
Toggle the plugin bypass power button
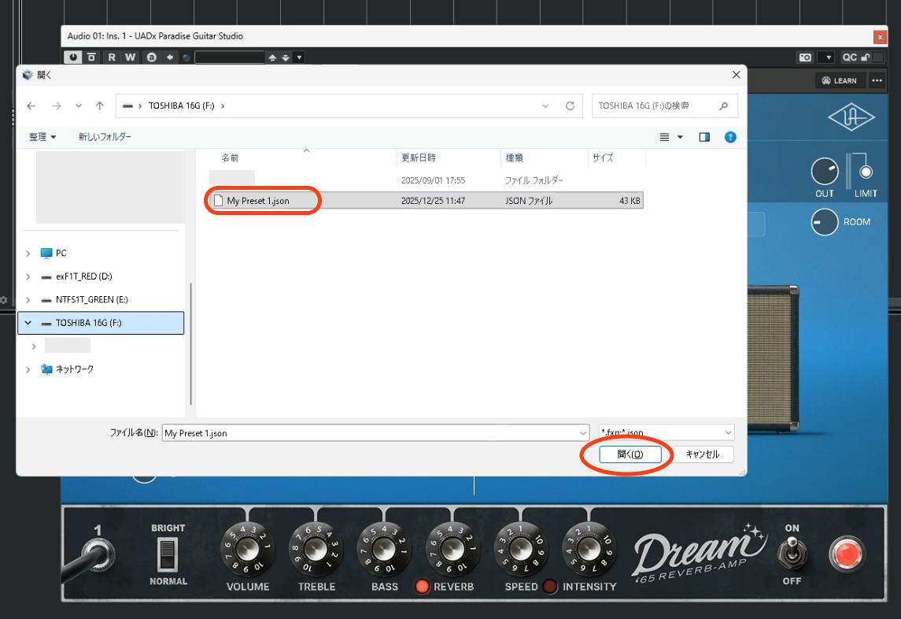pos(73,57)
